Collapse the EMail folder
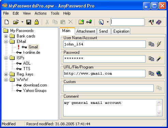Screen dimensions: 168x128 click(6, 42)
